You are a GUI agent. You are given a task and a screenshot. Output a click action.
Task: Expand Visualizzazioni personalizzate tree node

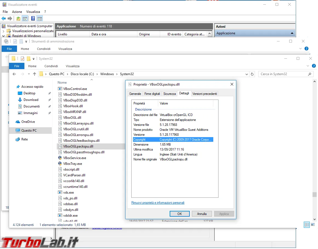pyautogui.click(x=4, y=31)
